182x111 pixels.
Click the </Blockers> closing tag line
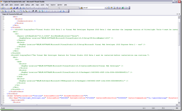tap(12, 94)
